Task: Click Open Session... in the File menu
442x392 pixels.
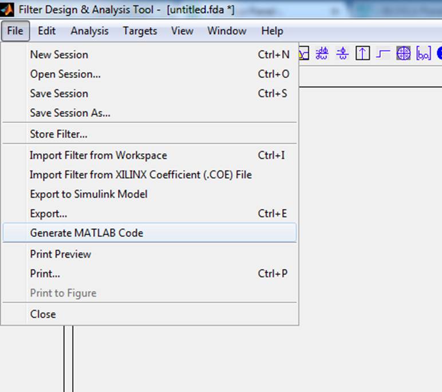Action: click(65, 74)
